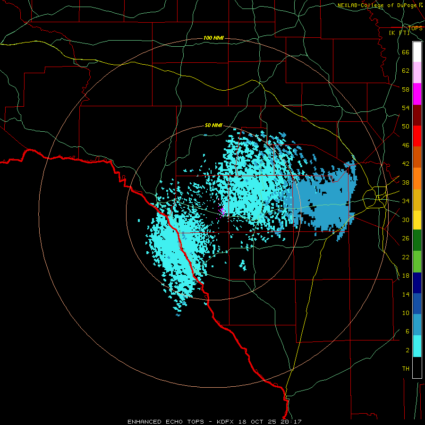
Task: Click the navy legend swatch near 18
Action: click(x=417, y=283)
